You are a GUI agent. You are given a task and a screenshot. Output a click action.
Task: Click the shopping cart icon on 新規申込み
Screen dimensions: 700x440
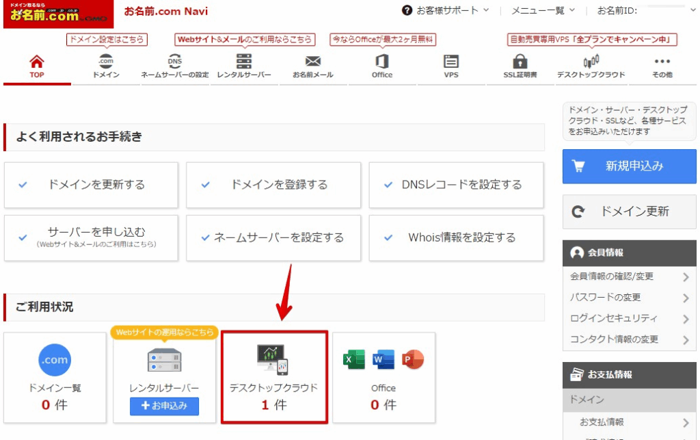[578, 166]
